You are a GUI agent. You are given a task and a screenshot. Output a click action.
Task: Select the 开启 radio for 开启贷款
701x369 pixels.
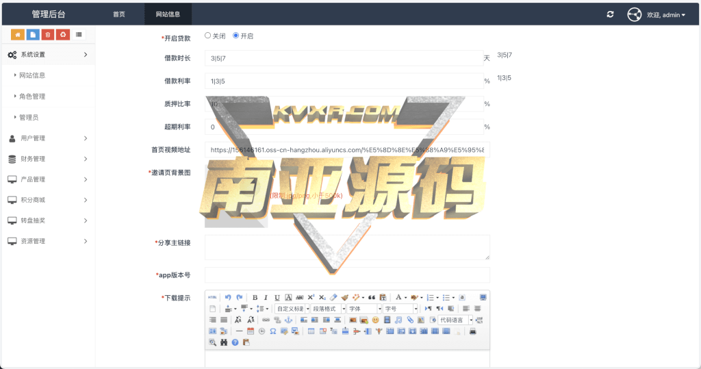(235, 36)
